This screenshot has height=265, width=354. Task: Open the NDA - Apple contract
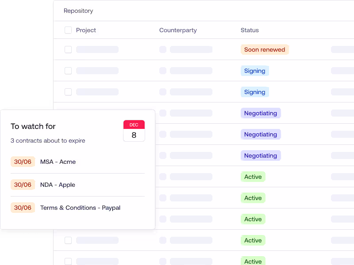(x=58, y=185)
